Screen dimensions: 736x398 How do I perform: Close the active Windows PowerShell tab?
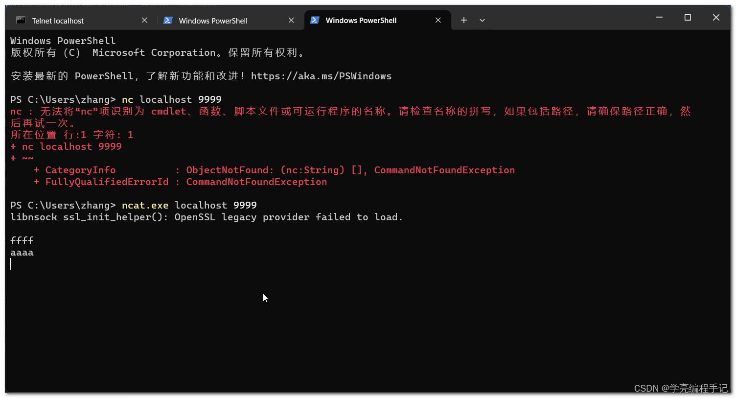pyautogui.click(x=438, y=20)
